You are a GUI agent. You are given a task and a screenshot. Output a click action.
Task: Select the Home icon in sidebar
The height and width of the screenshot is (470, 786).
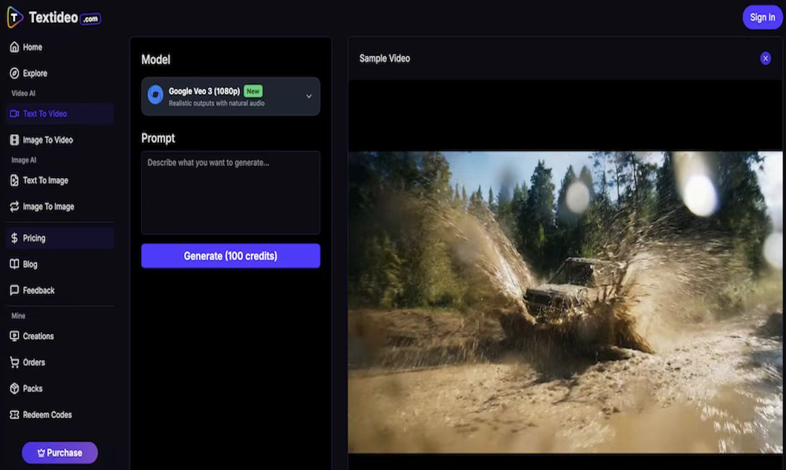[14, 46]
